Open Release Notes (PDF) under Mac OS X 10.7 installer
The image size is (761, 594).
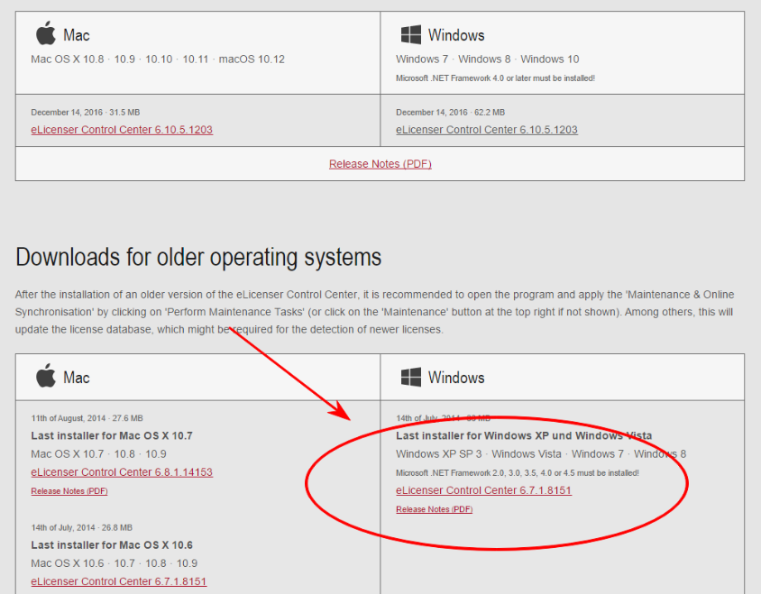click(x=69, y=491)
